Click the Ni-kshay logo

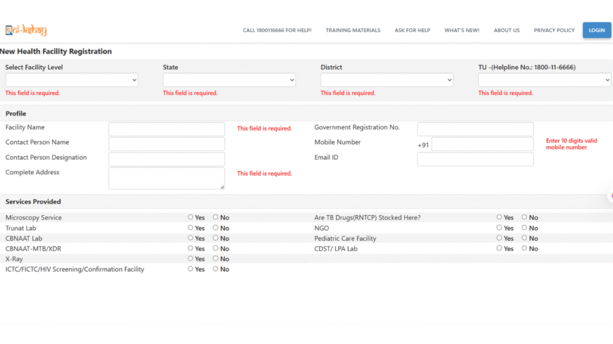(26, 30)
